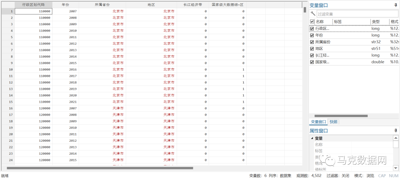Click the variable window horizontal scrollbar

[341, 116]
